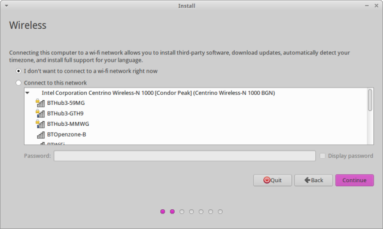Click the secured signal icon for BTHub3-MMWG
This screenshot has width=383, height=229.
click(x=40, y=124)
